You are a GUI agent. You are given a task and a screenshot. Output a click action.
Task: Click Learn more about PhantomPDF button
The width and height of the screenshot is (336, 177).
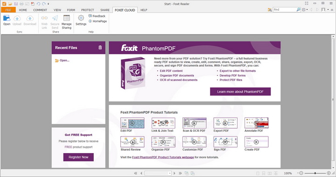point(240,91)
